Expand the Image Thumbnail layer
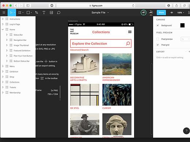 coord(7,45)
